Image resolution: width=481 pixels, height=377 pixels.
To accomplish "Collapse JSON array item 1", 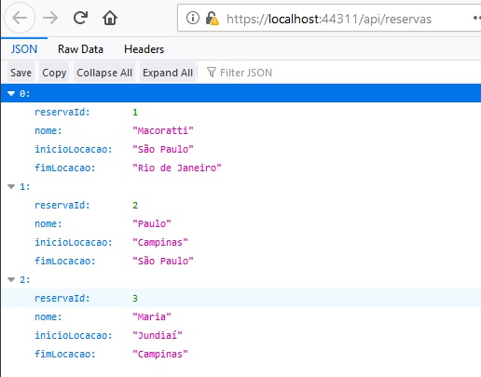I will (x=11, y=186).
